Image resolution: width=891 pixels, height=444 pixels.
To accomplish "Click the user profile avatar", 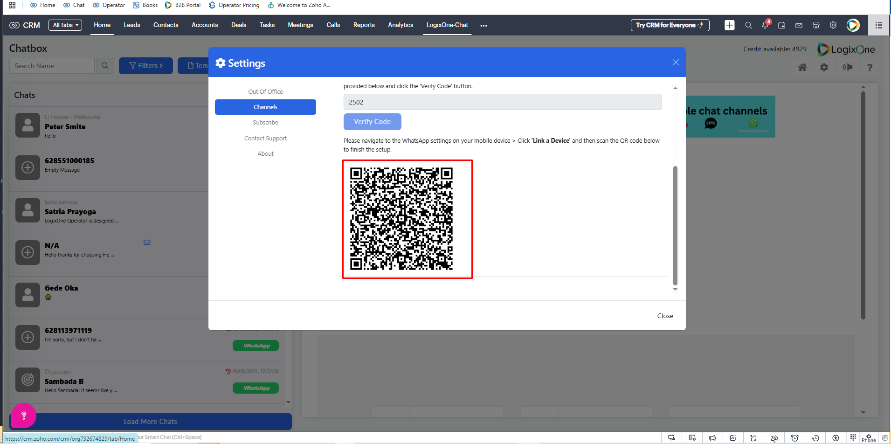I will [x=853, y=25].
